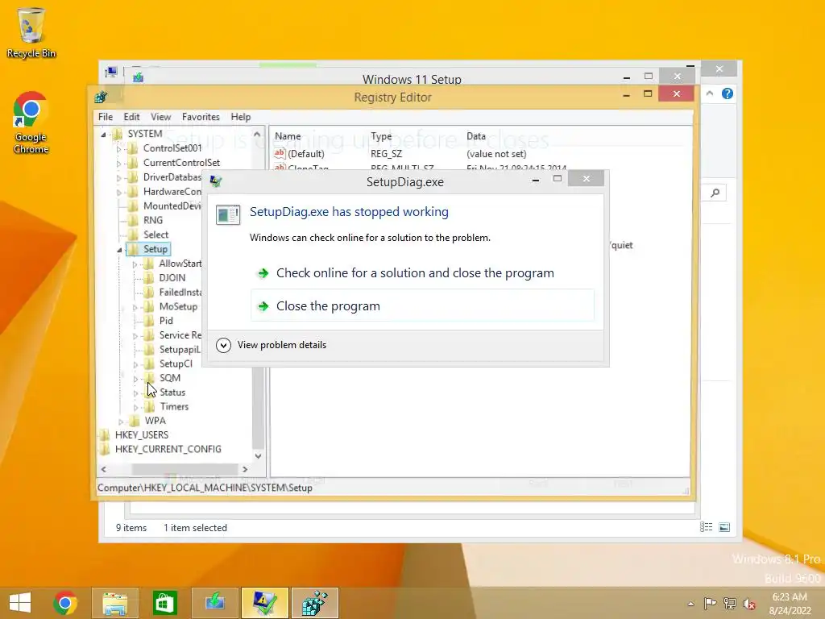Open the Windows Store taskbar icon

click(x=164, y=603)
